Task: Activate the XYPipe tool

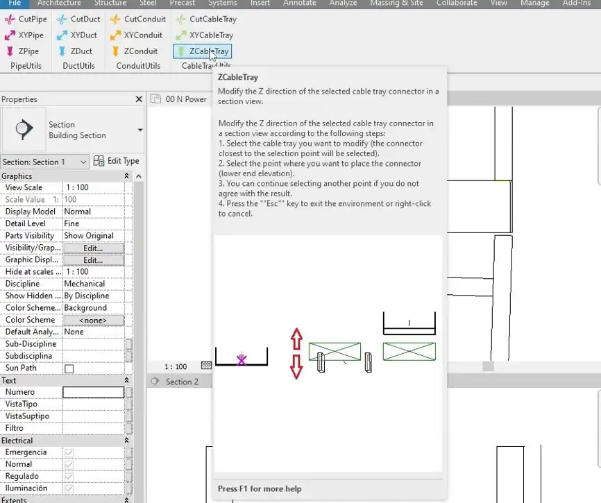Action: click(x=24, y=35)
